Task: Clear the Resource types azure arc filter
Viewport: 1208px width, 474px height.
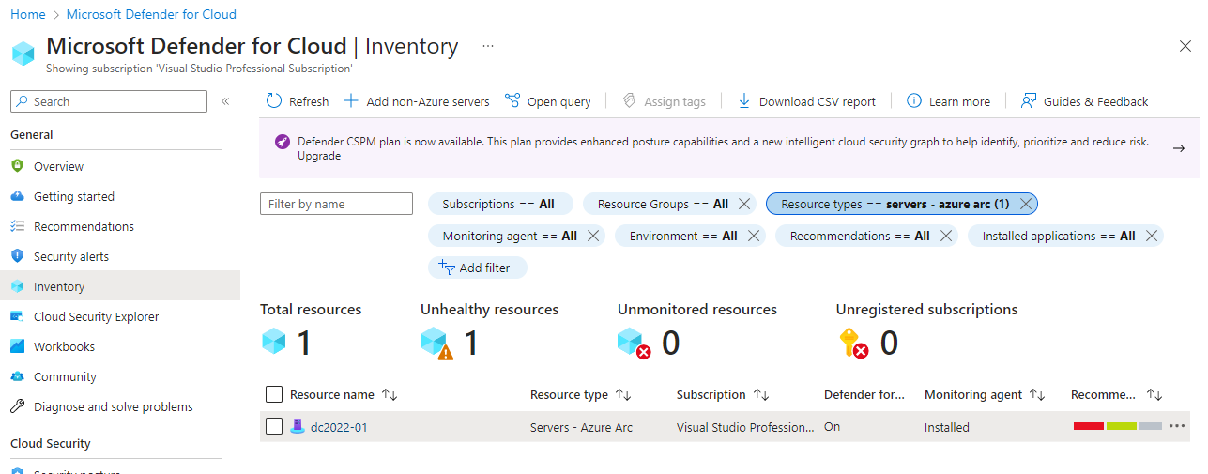Action: click(1026, 204)
